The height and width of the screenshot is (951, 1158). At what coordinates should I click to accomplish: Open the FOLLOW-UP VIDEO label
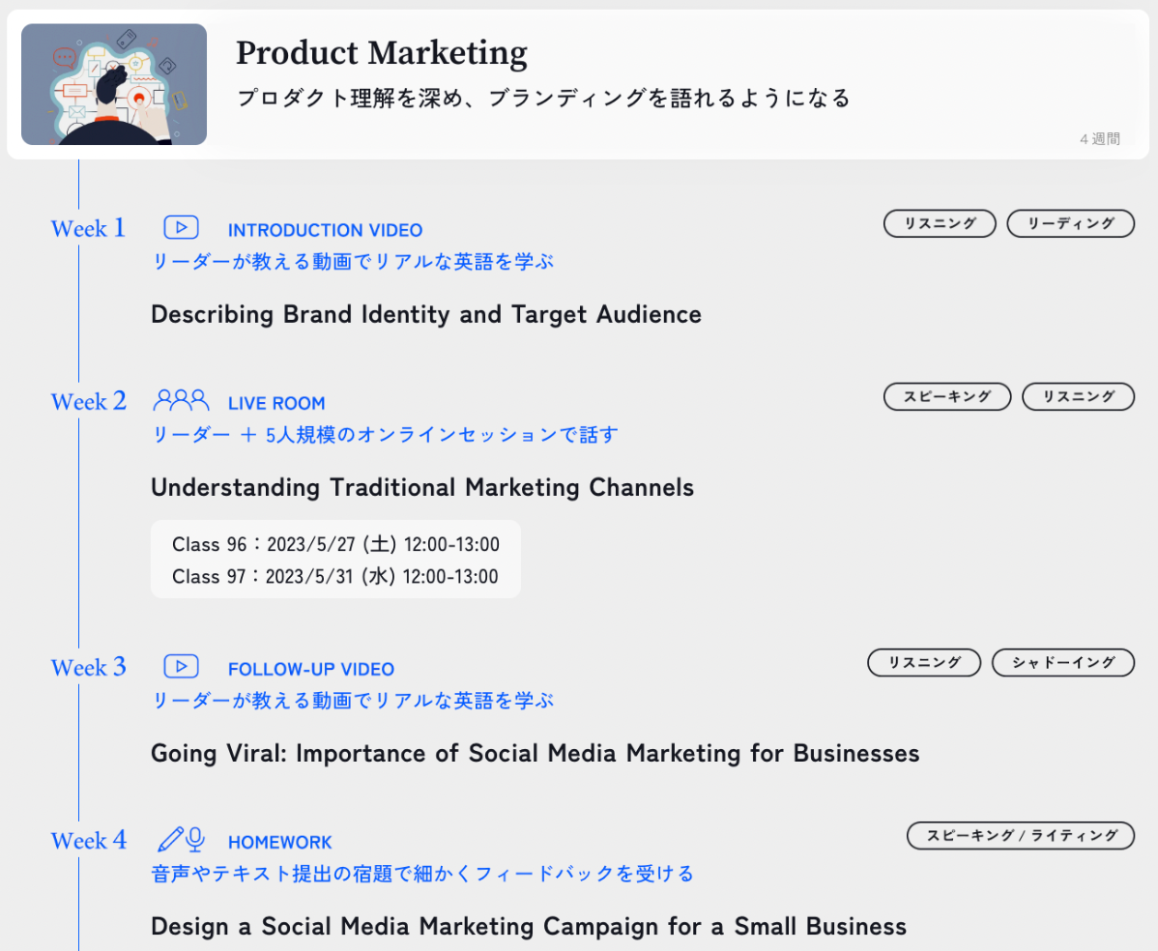click(311, 669)
